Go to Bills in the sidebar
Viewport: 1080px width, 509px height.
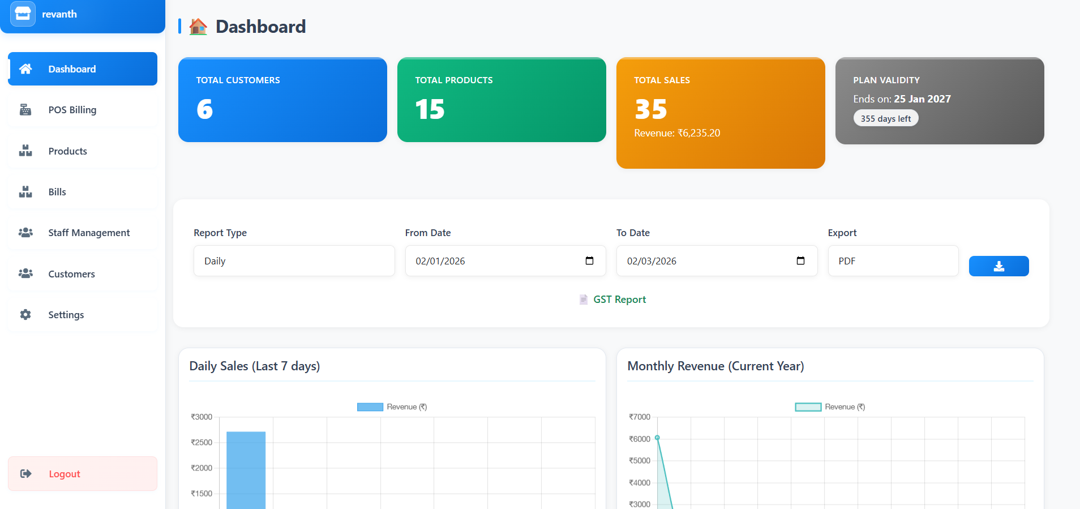[x=57, y=192]
